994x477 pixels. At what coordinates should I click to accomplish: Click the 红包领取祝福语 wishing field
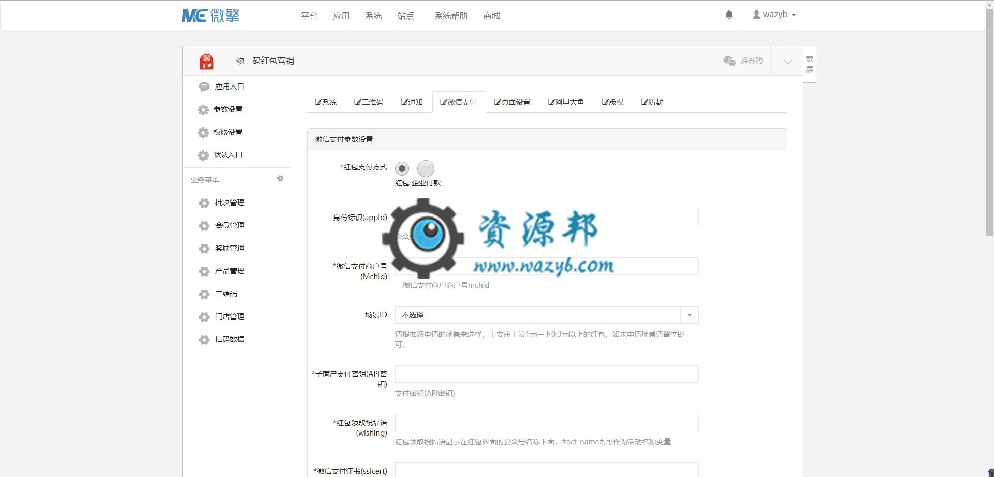point(547,423)
